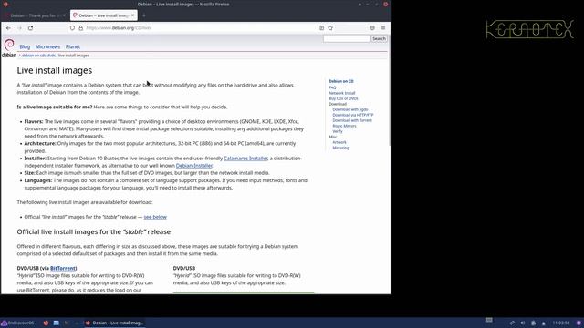Select the 'Debian – Live install images' tab
This screenshot has width=584, height=328.
(x=103, y=15)
